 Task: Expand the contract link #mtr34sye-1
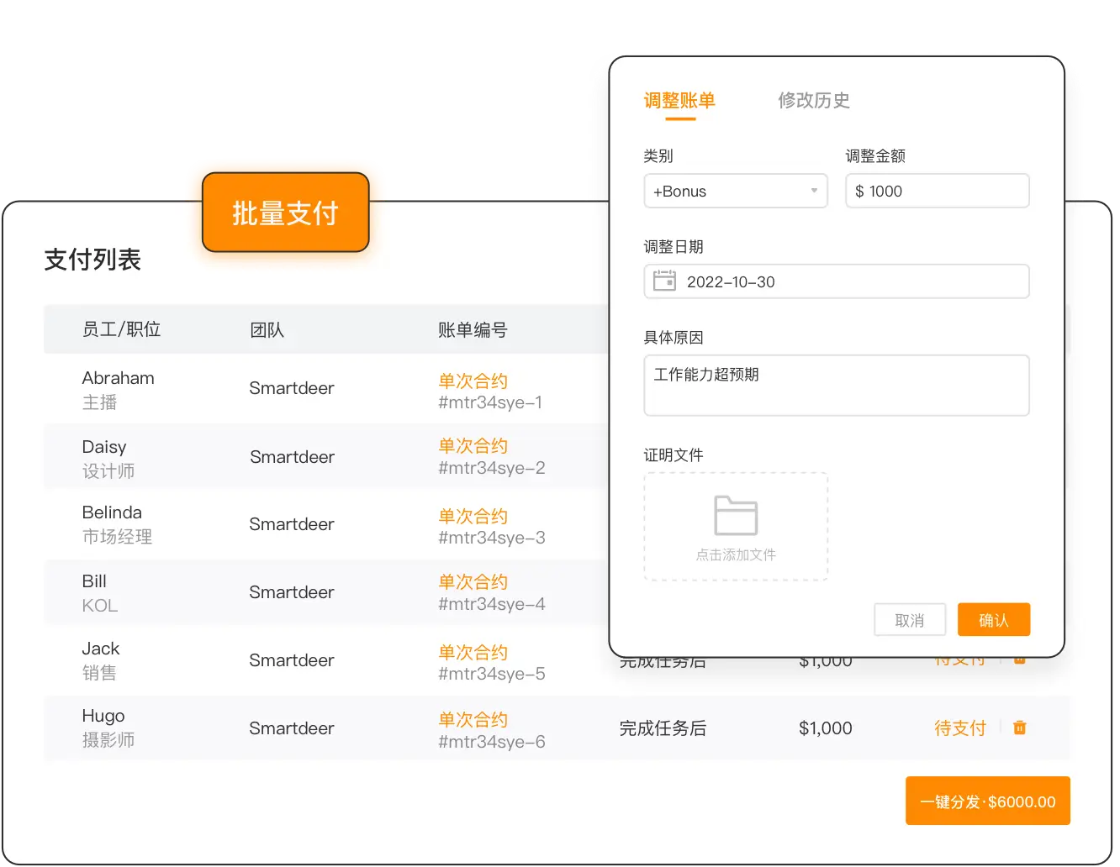click(491, 402)
